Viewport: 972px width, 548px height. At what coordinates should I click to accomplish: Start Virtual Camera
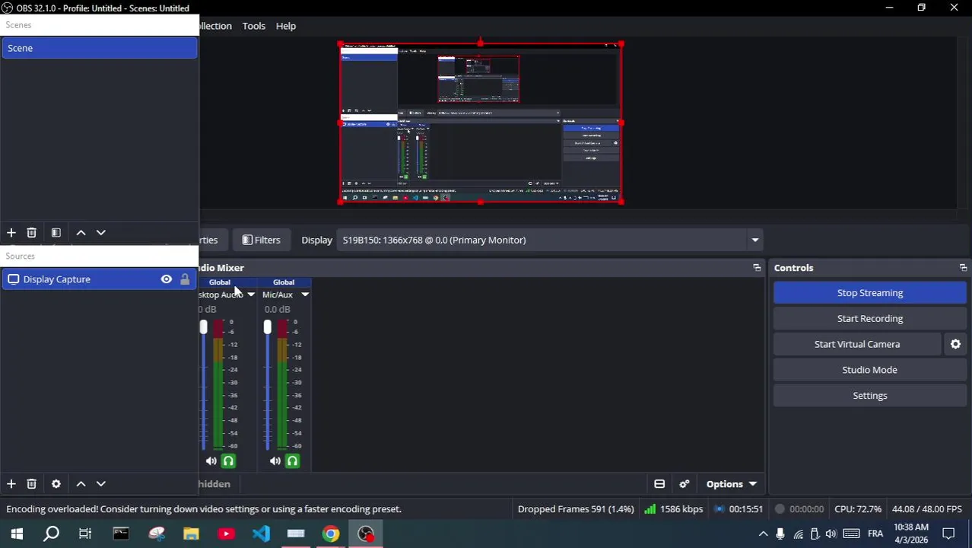coord(857,345)
